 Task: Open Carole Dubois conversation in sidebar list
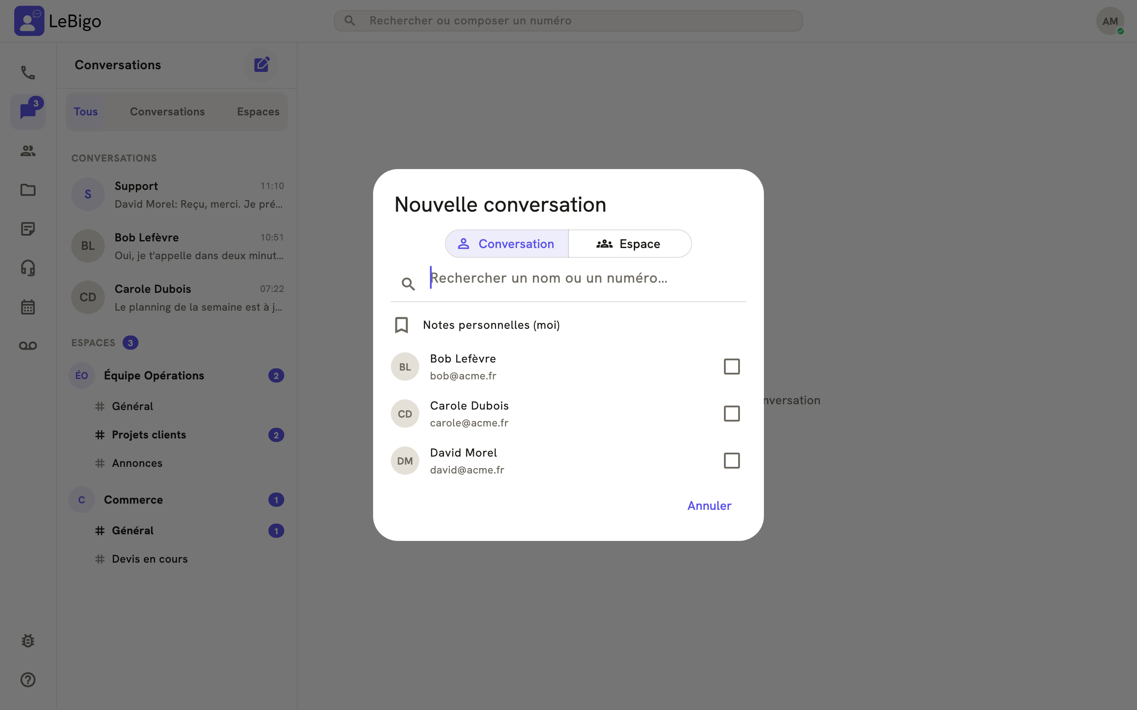(177, 297)
